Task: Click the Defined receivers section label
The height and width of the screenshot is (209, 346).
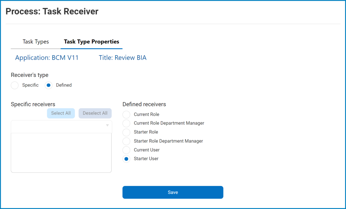Action: pos(144,104)
